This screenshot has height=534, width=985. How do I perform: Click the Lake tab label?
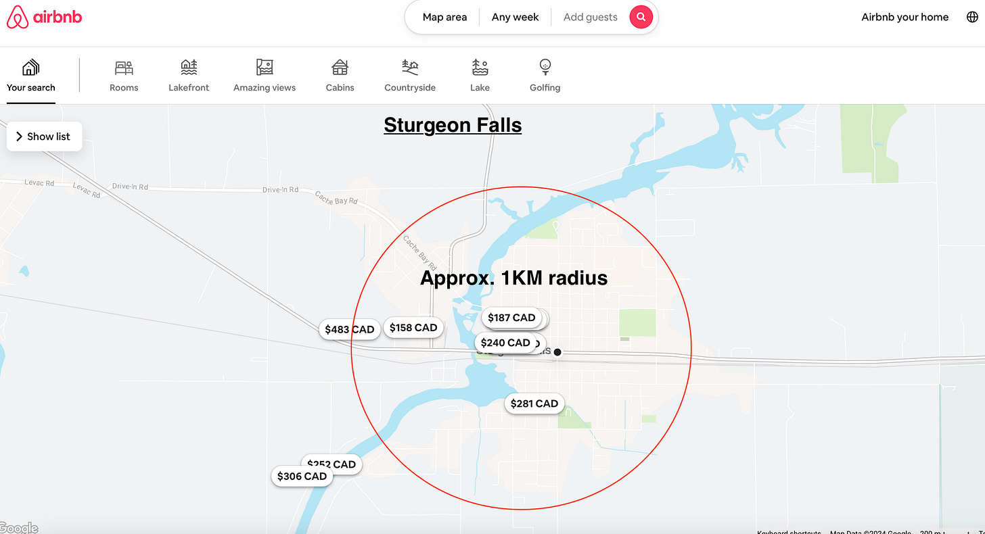point(480,87)
